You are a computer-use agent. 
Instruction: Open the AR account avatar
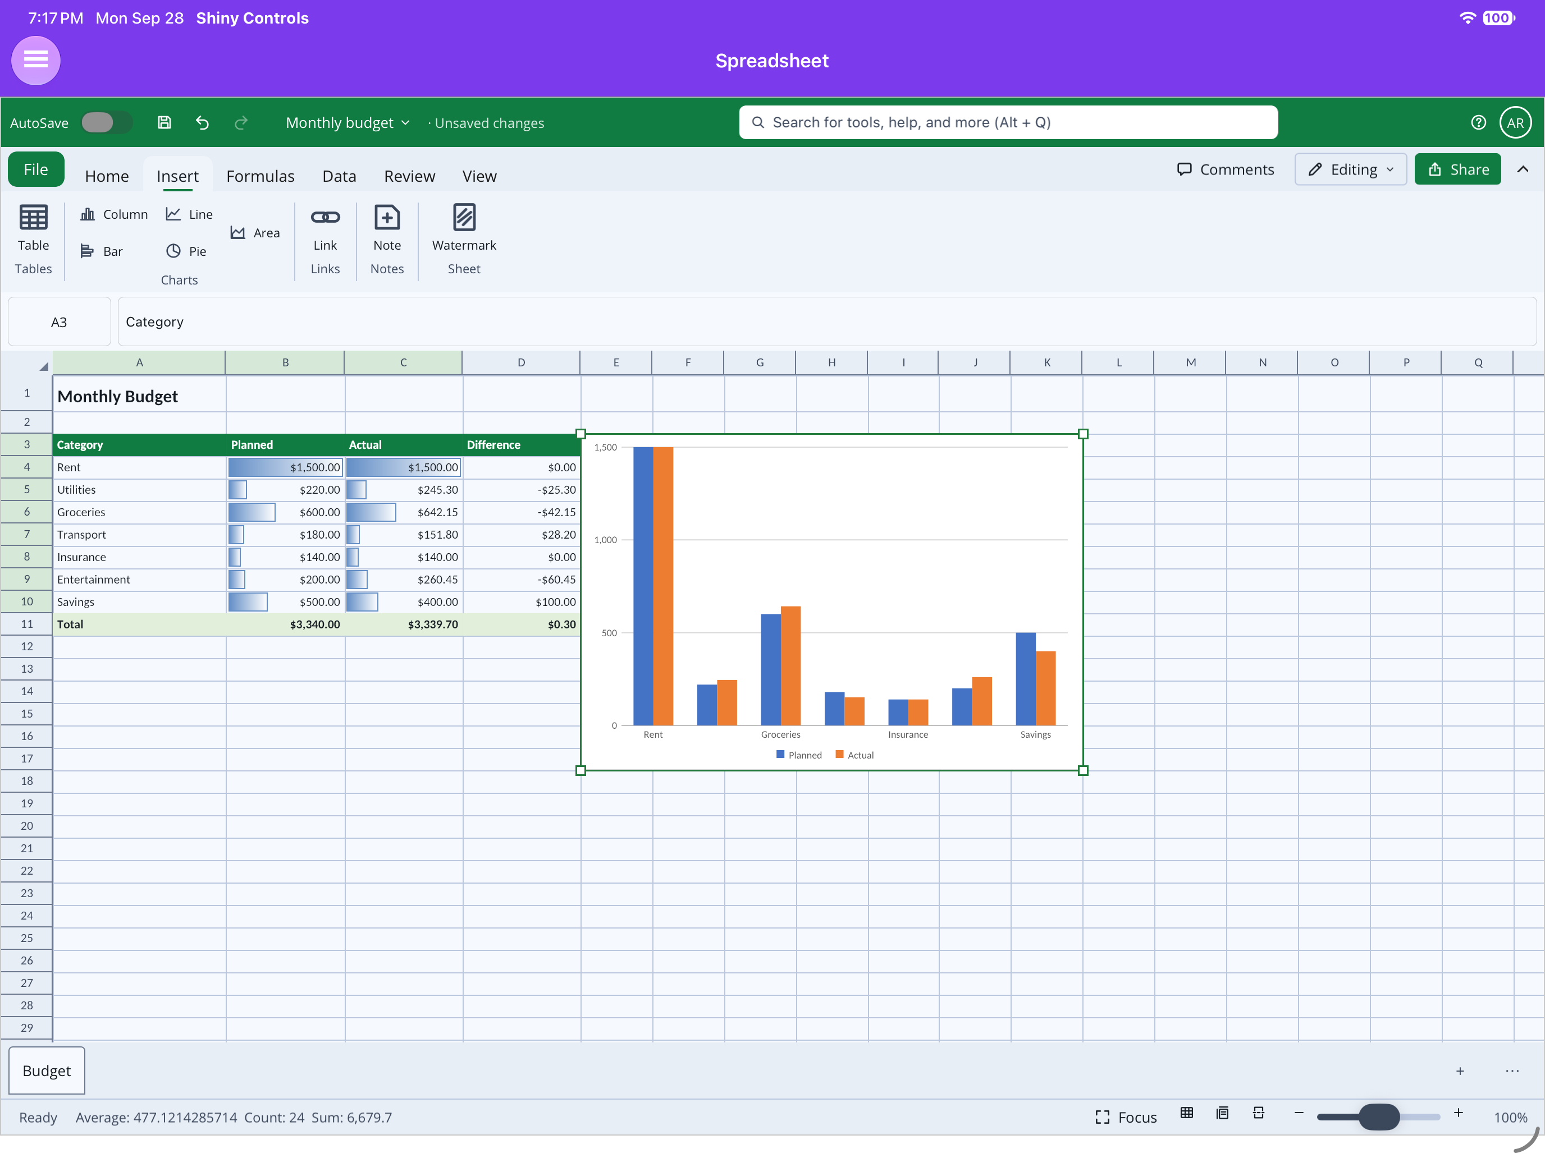click(1515, 123)
